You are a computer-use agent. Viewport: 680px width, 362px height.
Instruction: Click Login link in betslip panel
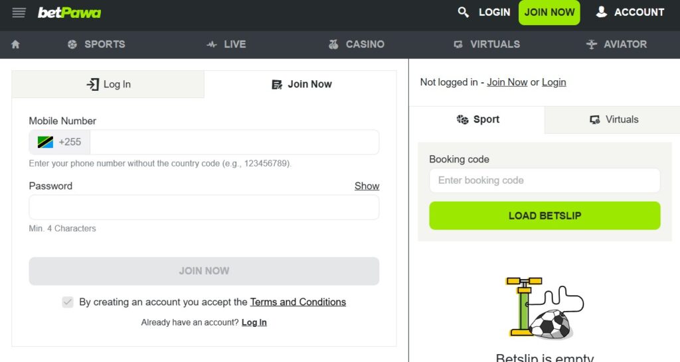[x=554, y=82]
